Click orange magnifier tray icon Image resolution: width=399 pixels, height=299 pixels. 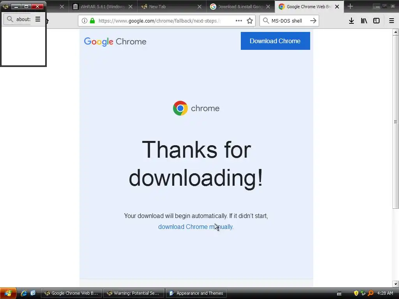tap(371, 293)
